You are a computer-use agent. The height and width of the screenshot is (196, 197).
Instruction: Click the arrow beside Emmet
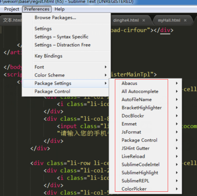[177, 124]
